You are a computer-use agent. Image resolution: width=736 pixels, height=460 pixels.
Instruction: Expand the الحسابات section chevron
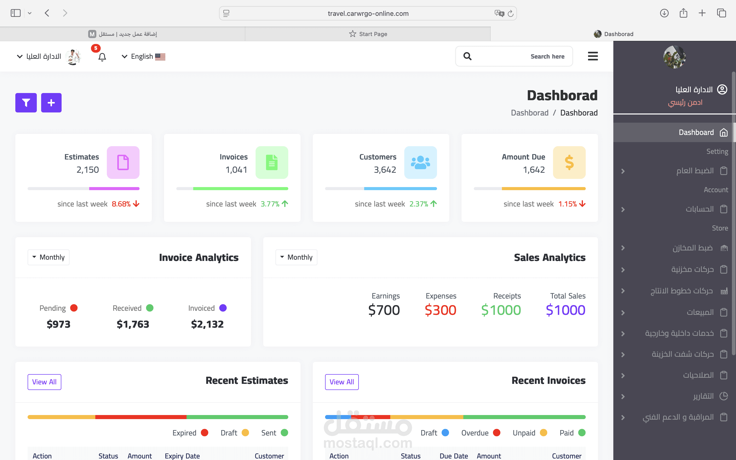click(x=623, y=209)
